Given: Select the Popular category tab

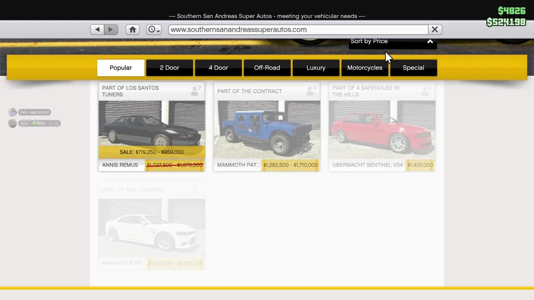Looking at the screenshot, I should 121,68.
